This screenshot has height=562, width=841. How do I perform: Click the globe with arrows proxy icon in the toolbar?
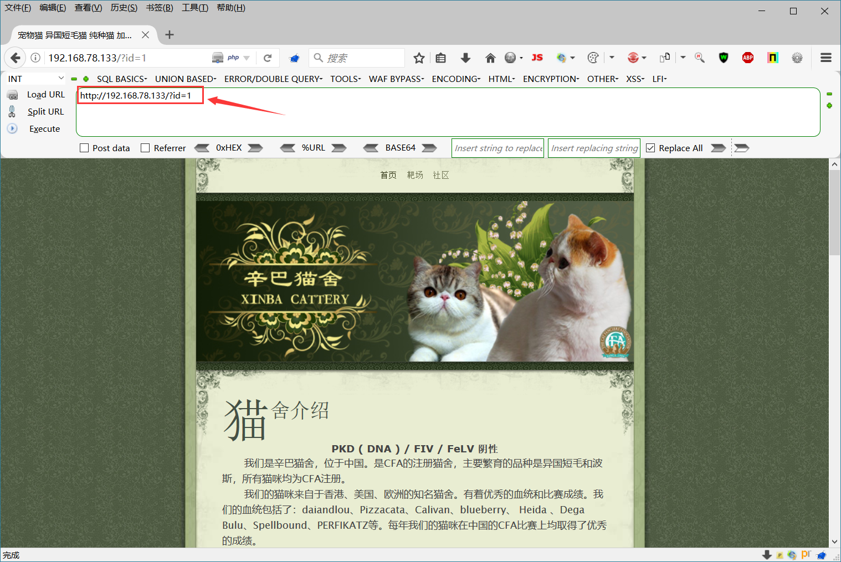562,58
